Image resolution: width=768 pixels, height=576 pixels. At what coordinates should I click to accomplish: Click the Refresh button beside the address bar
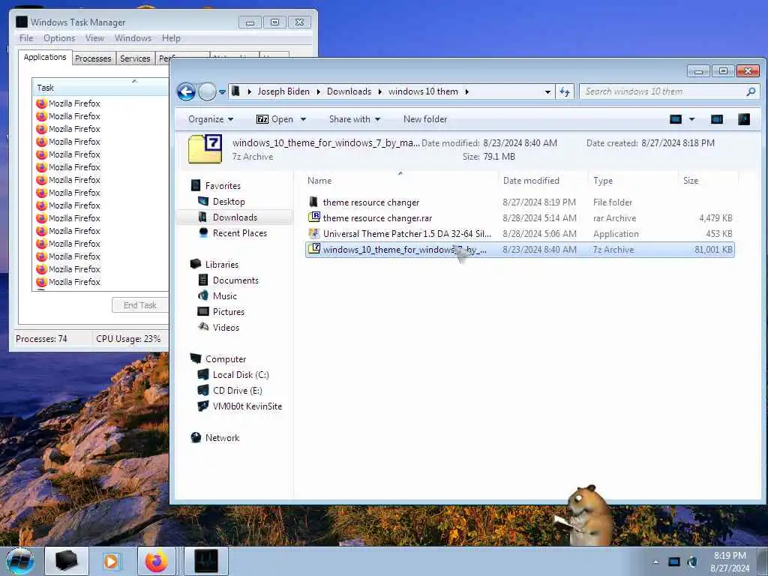pos(565,91)
